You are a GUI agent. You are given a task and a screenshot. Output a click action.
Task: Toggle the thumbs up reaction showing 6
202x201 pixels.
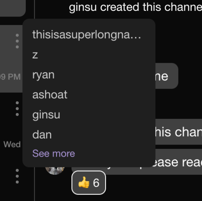click(x=89, y=182)
